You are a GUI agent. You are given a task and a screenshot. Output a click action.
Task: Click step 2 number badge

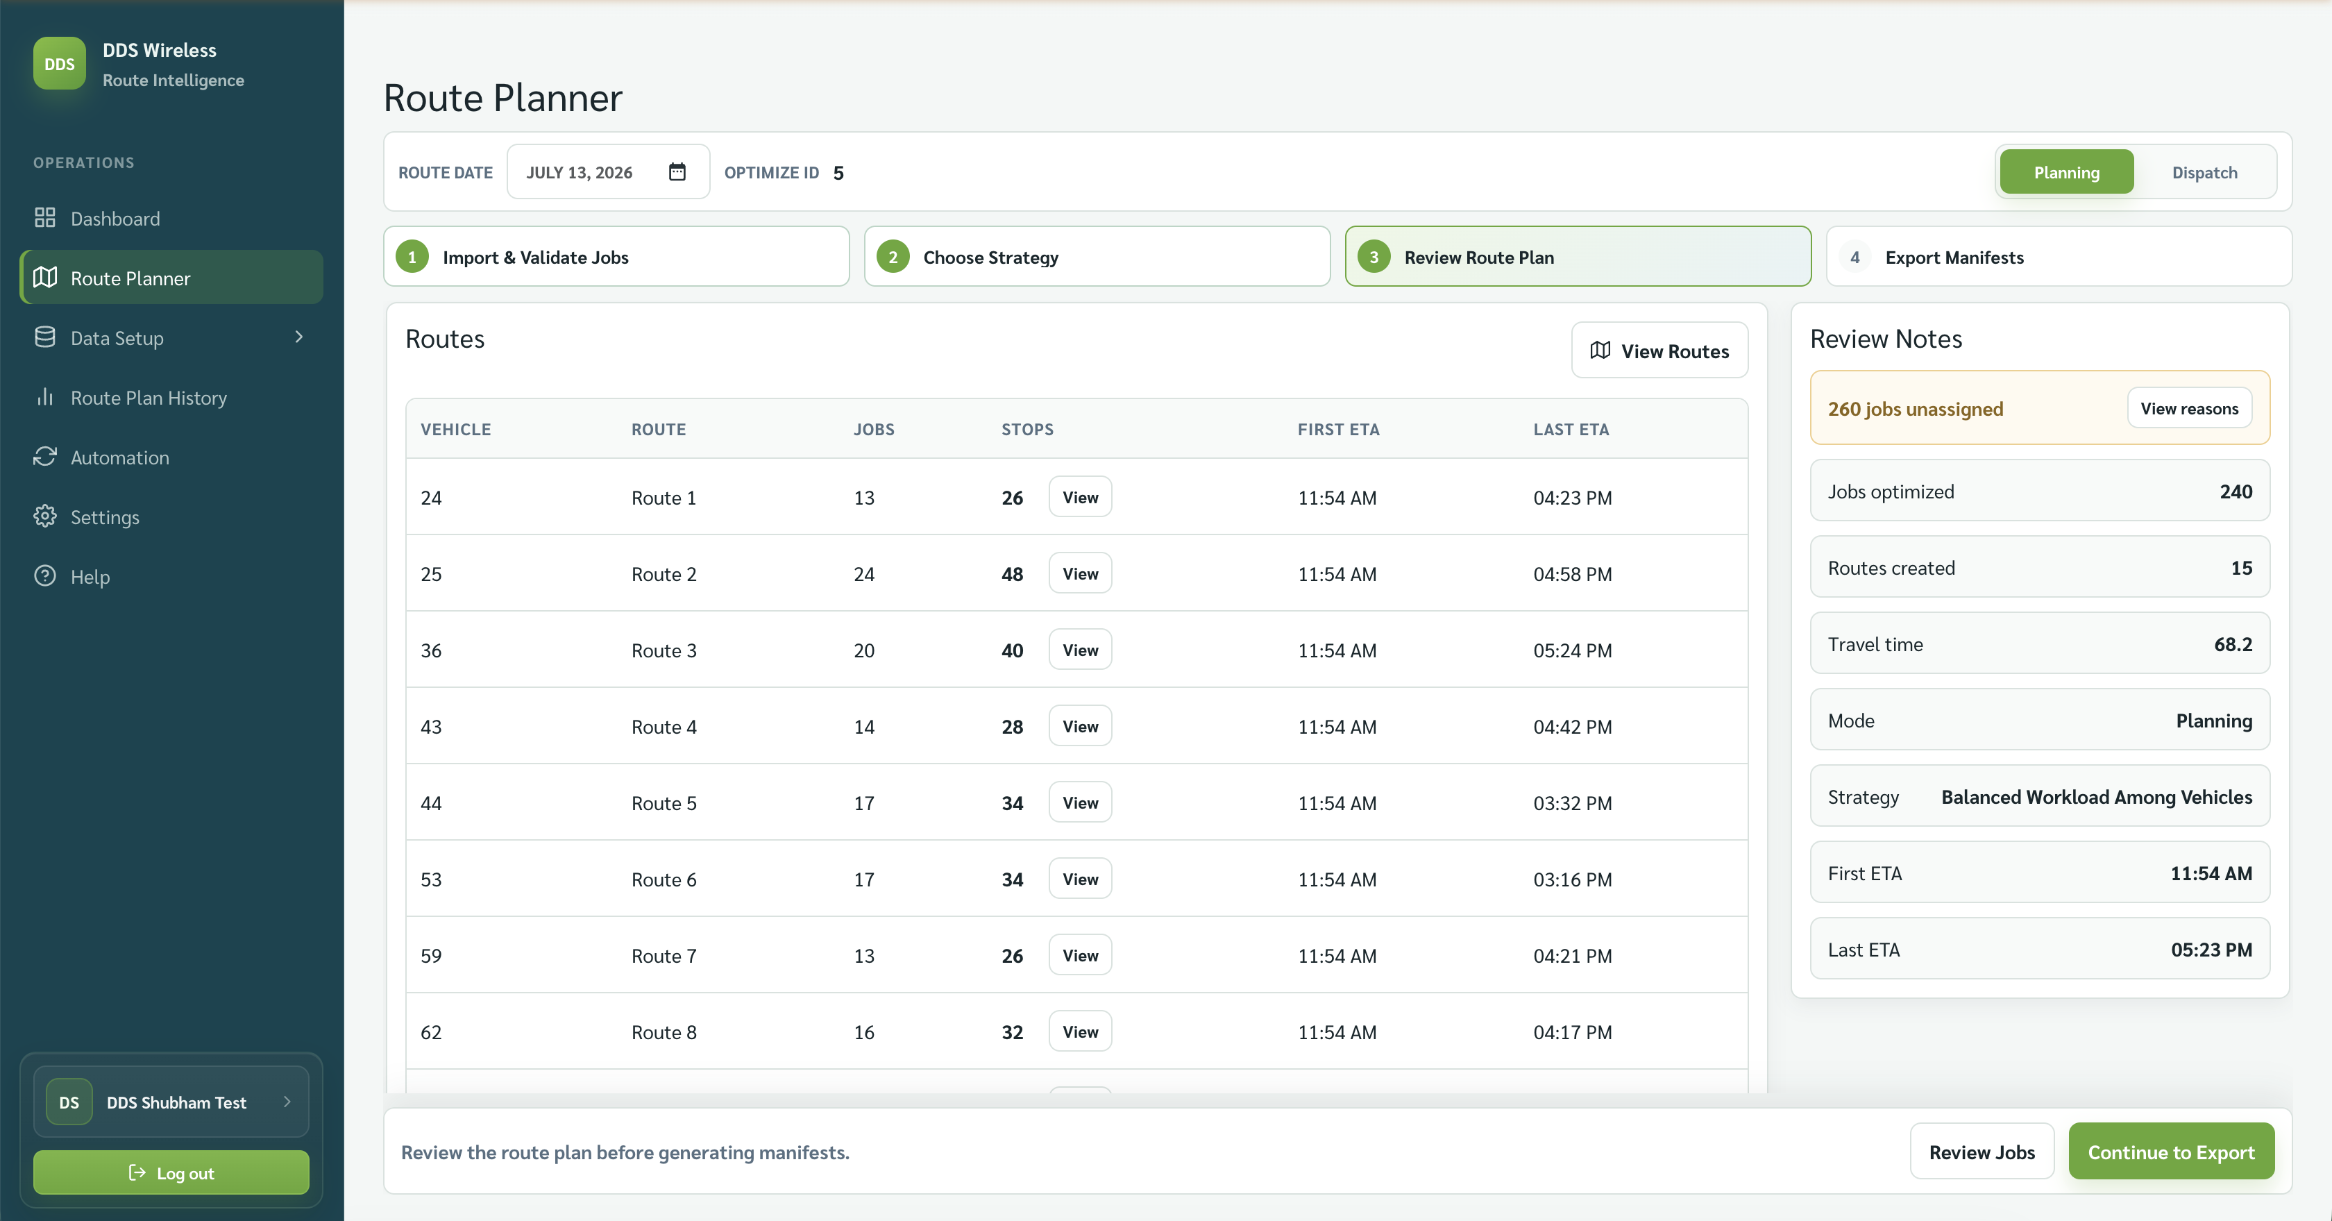pyautogui.click(x=893, y=257)
